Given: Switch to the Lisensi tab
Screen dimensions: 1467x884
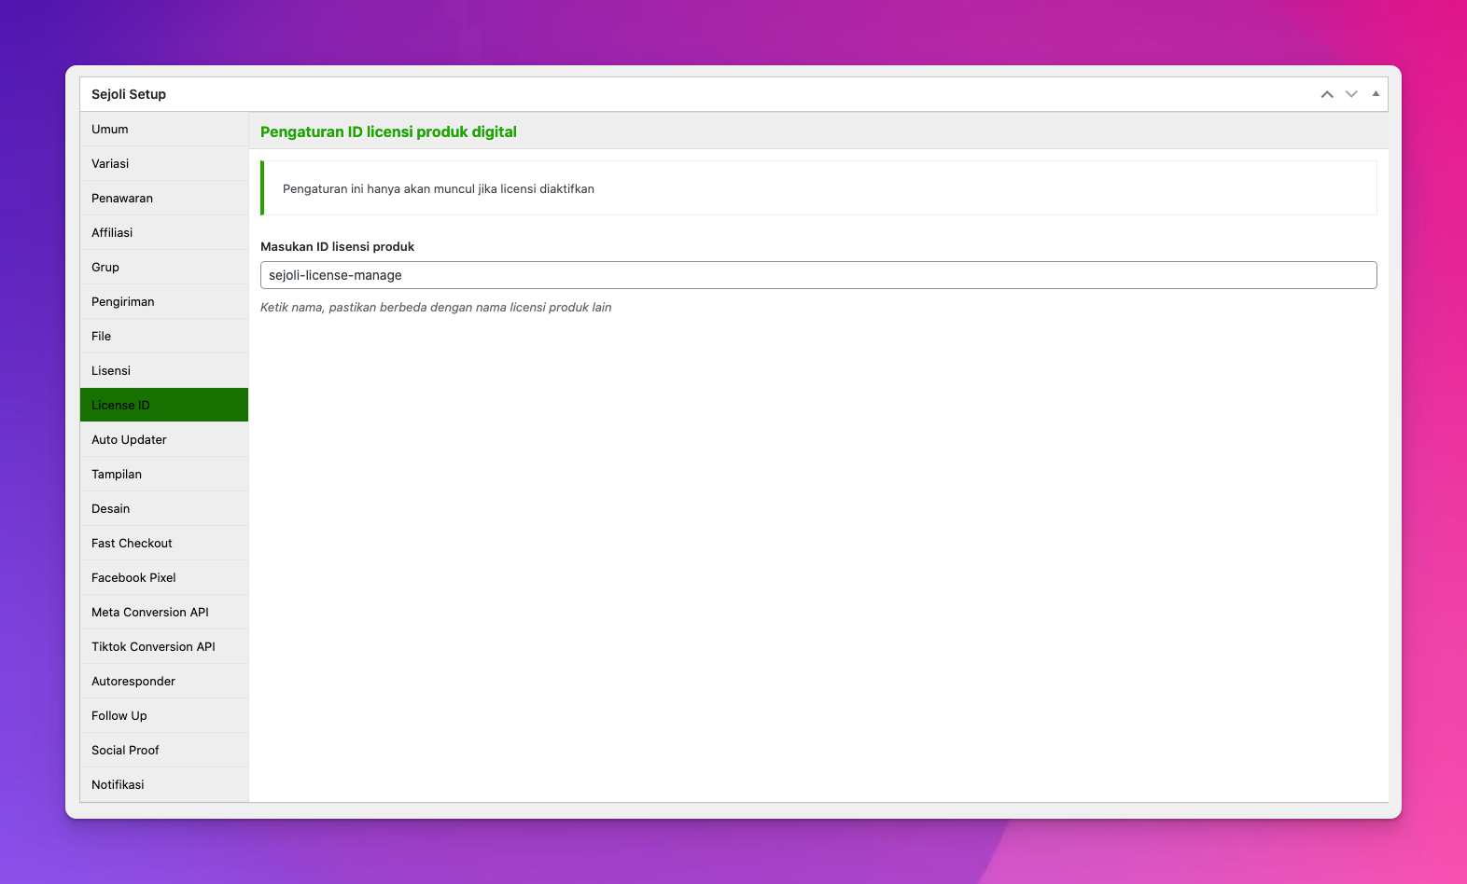Looking at the screenshot, I should tap(111, 371).
